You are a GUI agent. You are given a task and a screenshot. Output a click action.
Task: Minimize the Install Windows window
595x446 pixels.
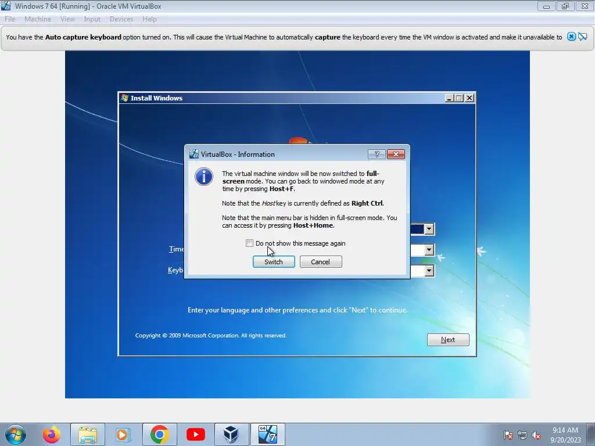pos(449,98)
